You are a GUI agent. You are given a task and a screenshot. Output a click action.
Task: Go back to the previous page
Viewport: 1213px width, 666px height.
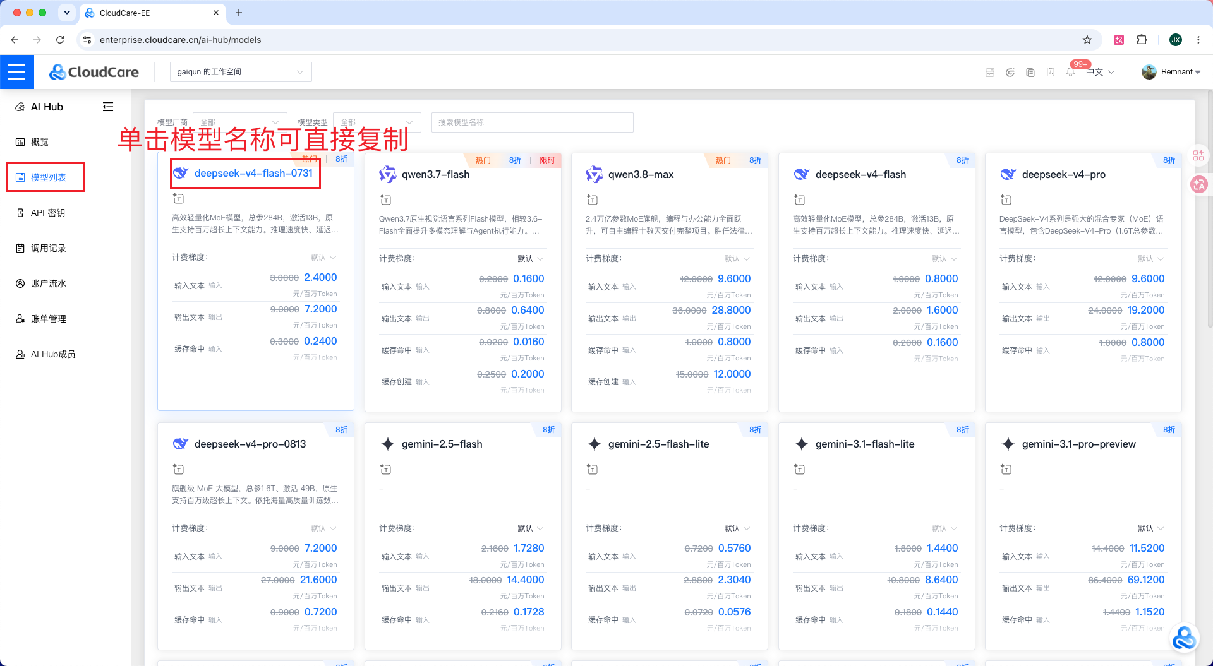pyautogui.click(x=15, y=40)
